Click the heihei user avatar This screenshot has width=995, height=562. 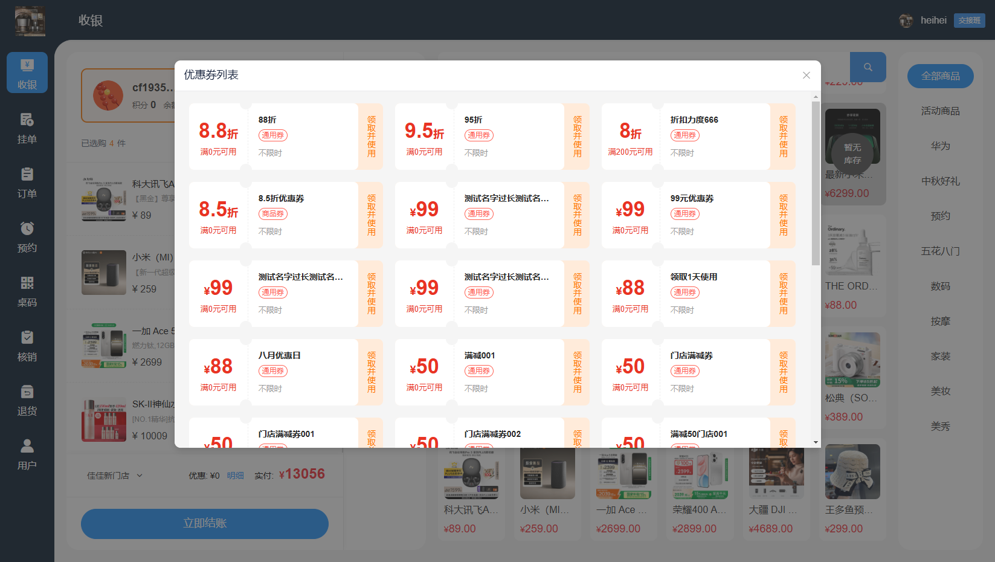click(x=906, y=21)
